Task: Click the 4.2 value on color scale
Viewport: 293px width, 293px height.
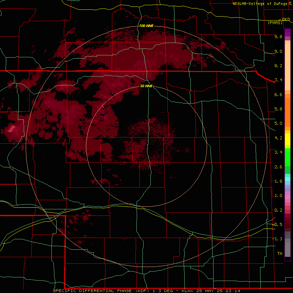Action: coord(278,138)
